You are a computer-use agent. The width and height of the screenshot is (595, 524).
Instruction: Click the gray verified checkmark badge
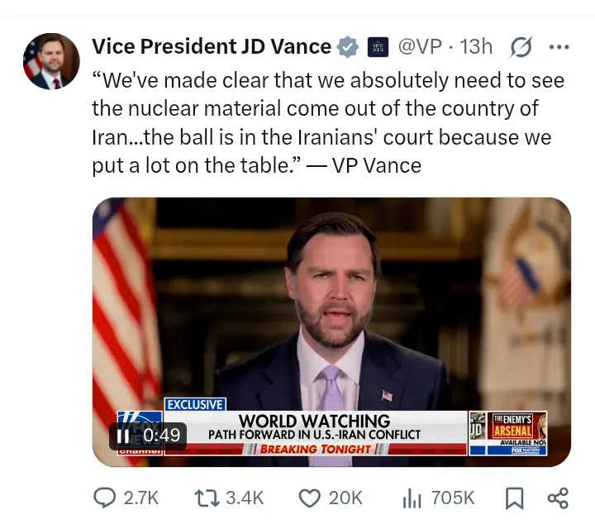pos(349,47)
